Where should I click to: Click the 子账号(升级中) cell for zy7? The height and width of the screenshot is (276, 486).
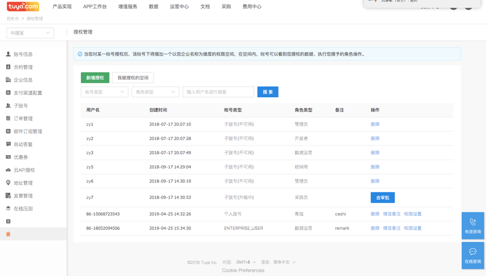pos(238,197)
